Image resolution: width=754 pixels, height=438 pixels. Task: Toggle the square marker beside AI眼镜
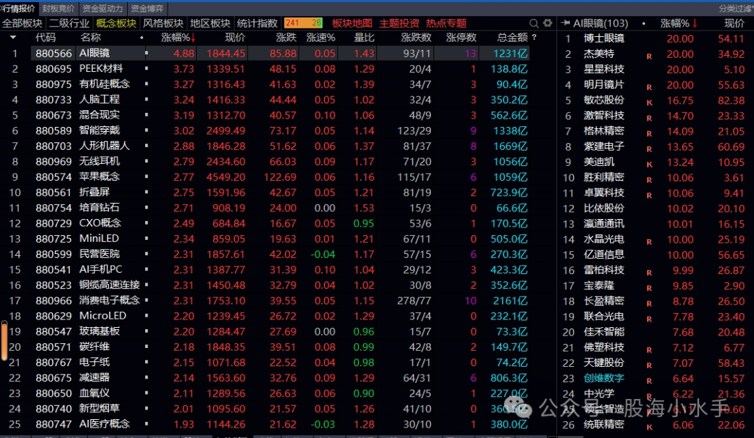tap(146, 53)
